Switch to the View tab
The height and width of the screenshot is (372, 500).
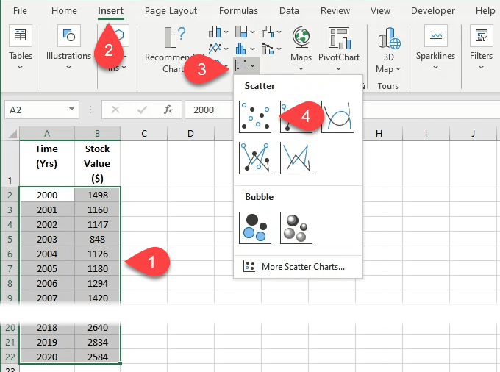tap(380, 11)
